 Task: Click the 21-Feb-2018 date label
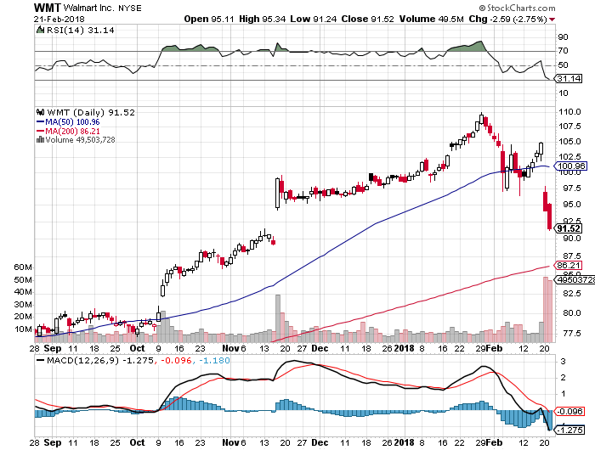(x=59, y=19)
